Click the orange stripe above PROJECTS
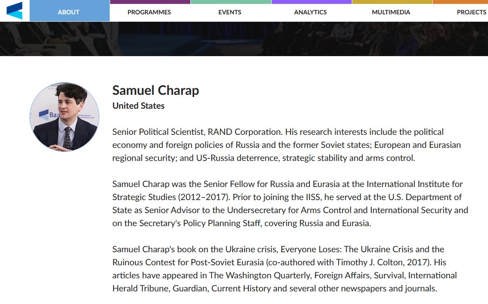Image resolution: width=488 pixels, height=304 pixels. (x=460, y=2)
